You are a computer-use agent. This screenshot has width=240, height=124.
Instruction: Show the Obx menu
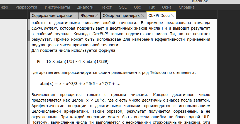pyautogui.click(x=138, y=7)
